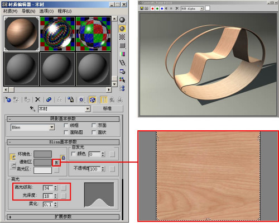Click Clone Virtual Frame Buffer icon

click(147, 8)
